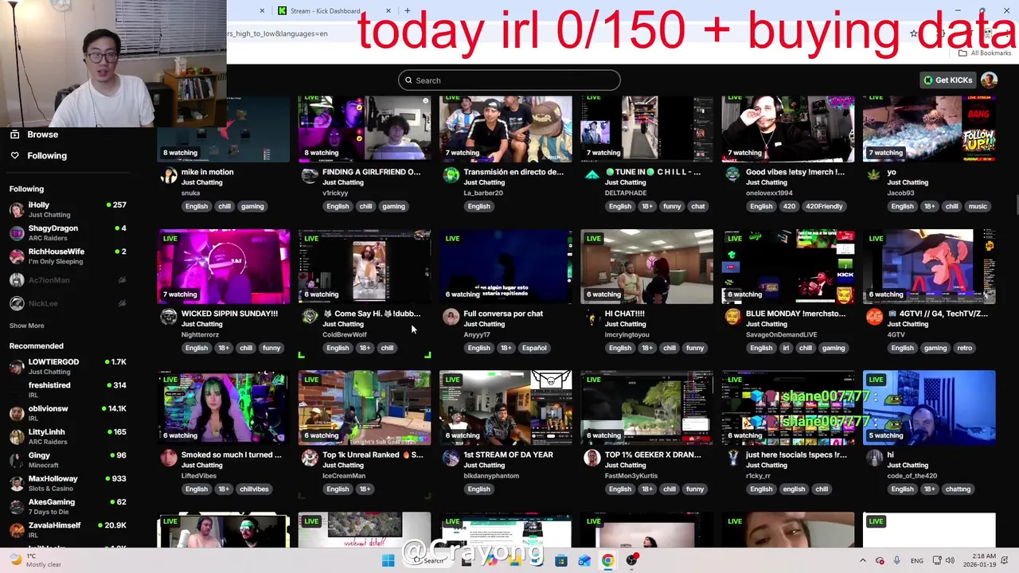Screen dimensions: 1019x573
Task: Open DELTAPHADE streamer avatar icon
Action: (x=591, y=176)
